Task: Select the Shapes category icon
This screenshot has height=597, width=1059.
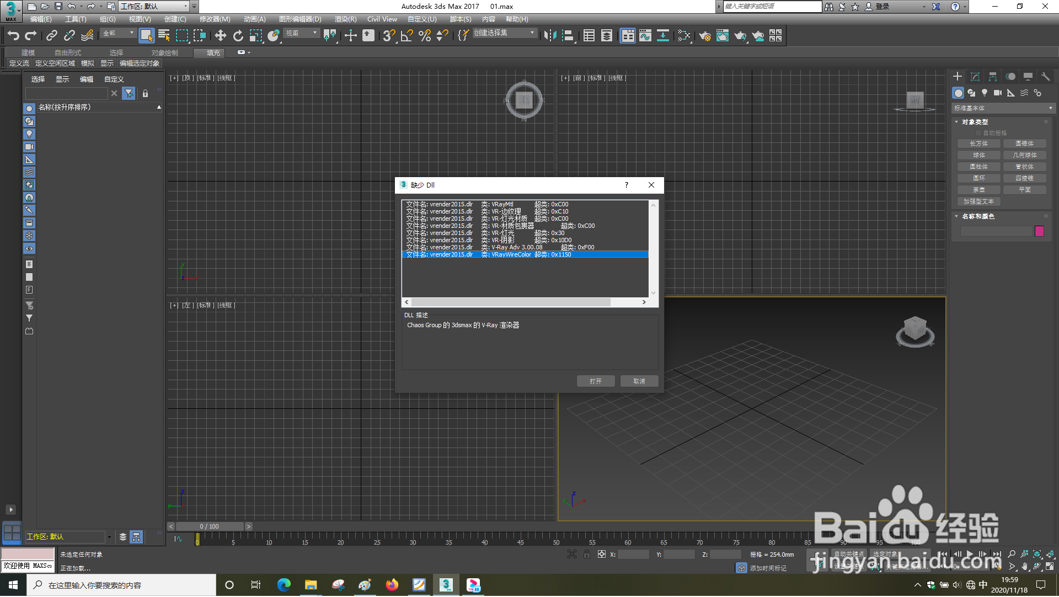Action: click(971, 93)
